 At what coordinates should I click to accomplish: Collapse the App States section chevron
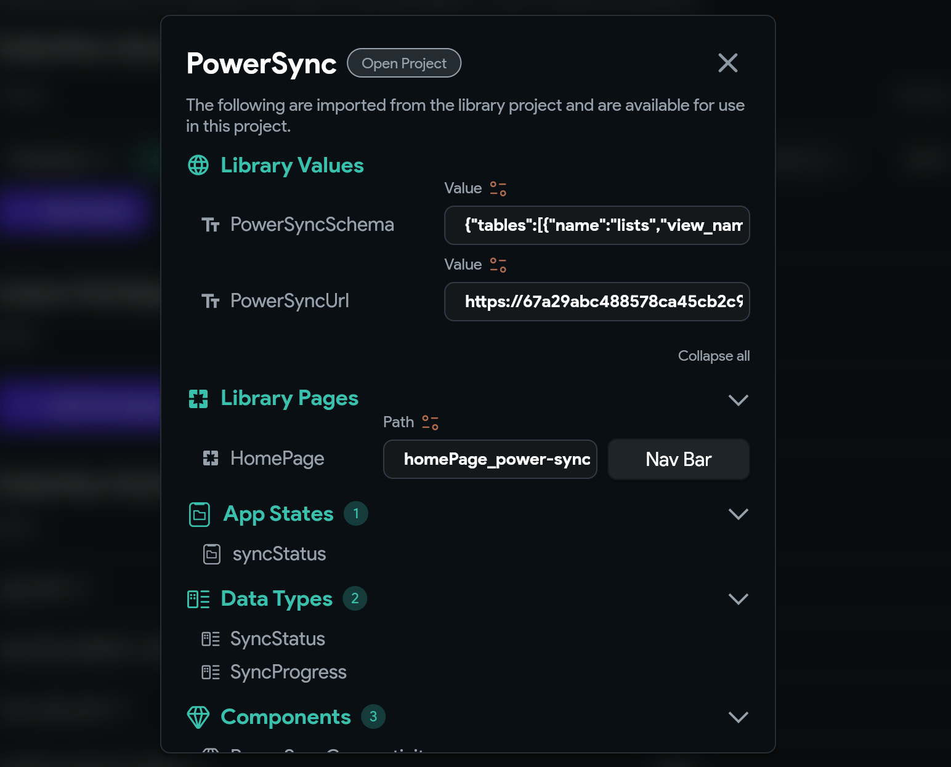738,514
